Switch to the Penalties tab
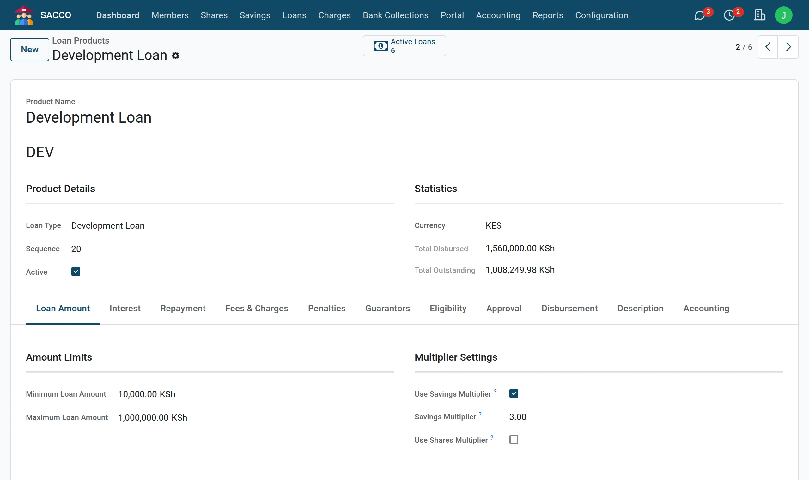Image resolution: width=809 pixels, height=480 pixels. pyautogui.click(x=326, y=308)
